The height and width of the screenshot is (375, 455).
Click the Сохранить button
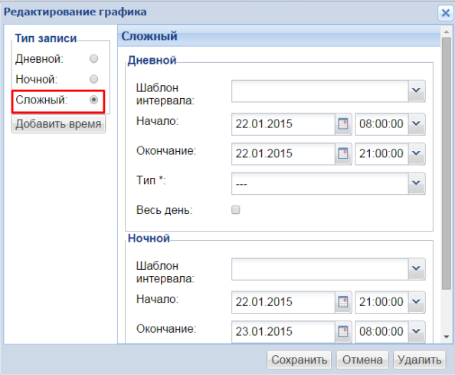tap(300, 360)
